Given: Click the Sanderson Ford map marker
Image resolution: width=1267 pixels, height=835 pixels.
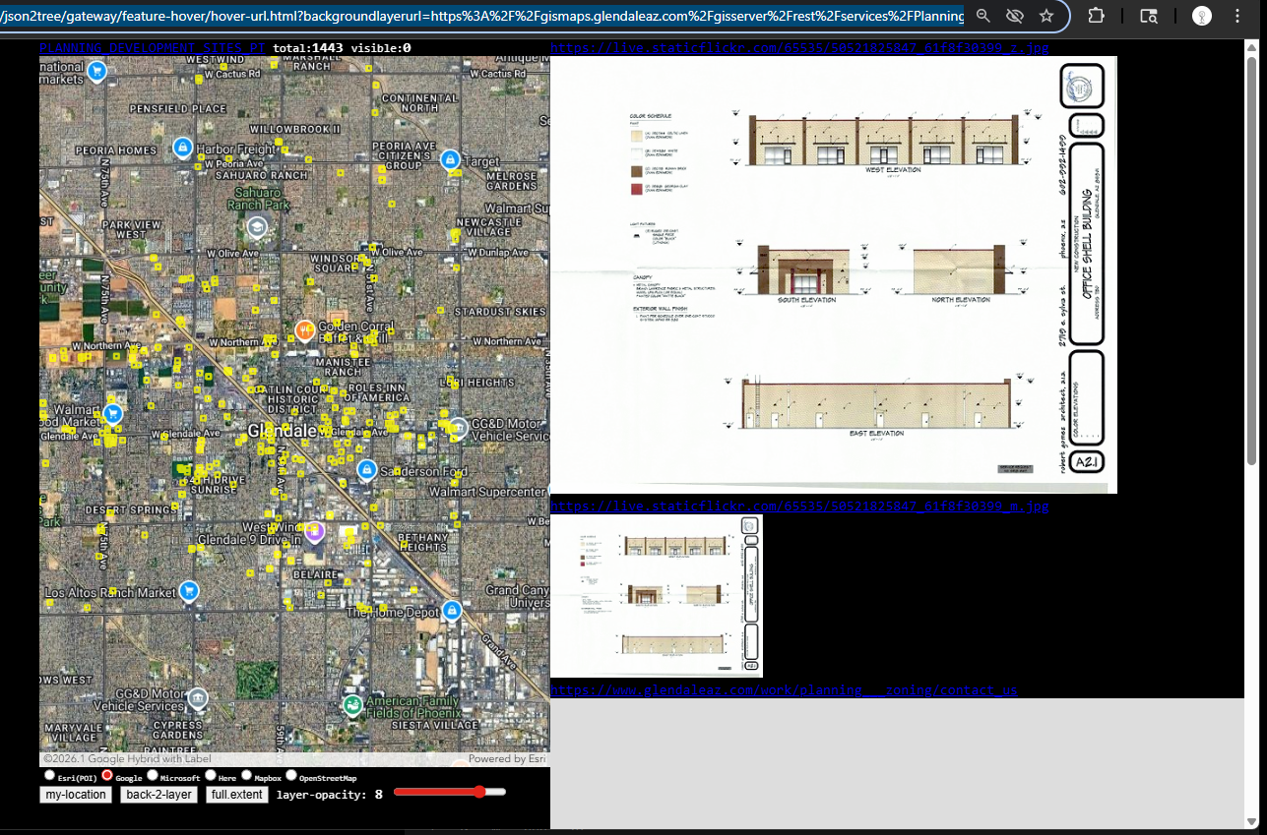Looking at the screenshot, I should 367,470.
